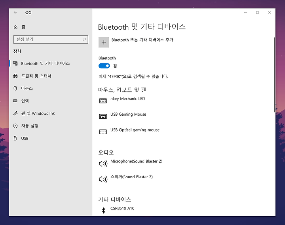Open 프린터 및 스캐너 settings page

[51, 76]
